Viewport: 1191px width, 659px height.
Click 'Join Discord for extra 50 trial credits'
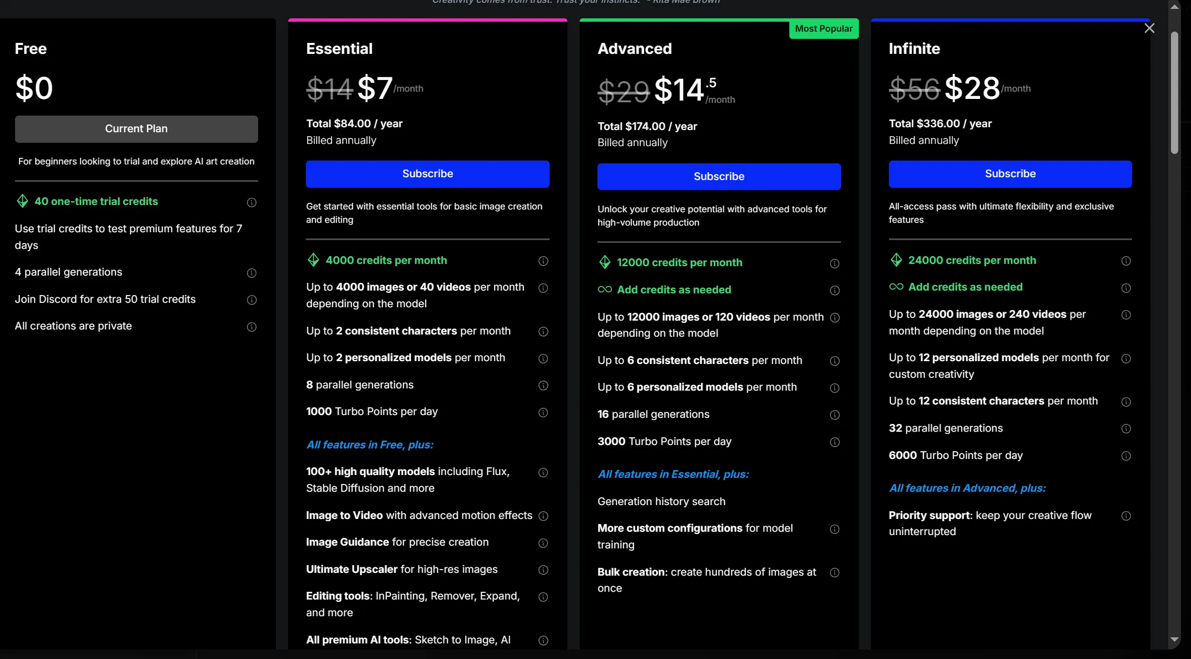pos(105,299)
